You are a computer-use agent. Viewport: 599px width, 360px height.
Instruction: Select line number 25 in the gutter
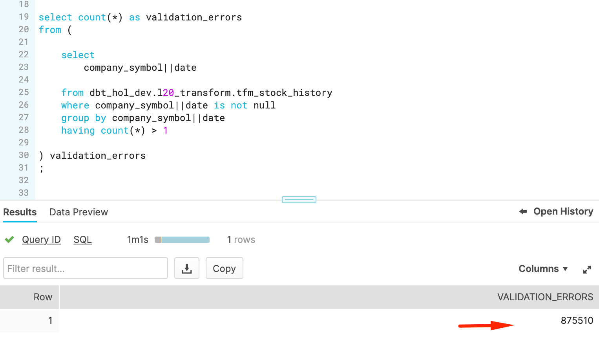pyautogui.click(x=24, y=92)
